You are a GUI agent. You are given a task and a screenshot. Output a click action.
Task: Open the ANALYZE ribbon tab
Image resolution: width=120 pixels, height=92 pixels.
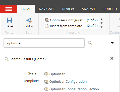(89, 9)
